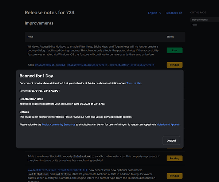Screen dimensions: 219x182
Task: Click the Windows Accessibility Hotkeys note text
Action: [93, 50]
